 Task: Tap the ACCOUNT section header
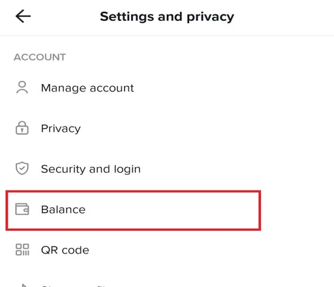tap(40, 57)
